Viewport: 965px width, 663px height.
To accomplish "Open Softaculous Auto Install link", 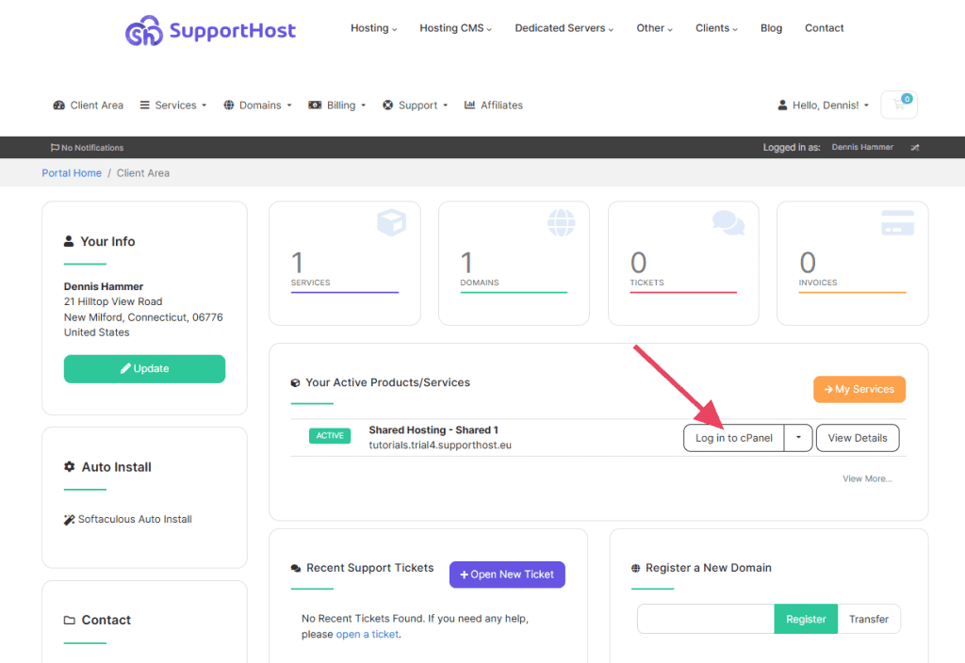I will coord(128,520).
